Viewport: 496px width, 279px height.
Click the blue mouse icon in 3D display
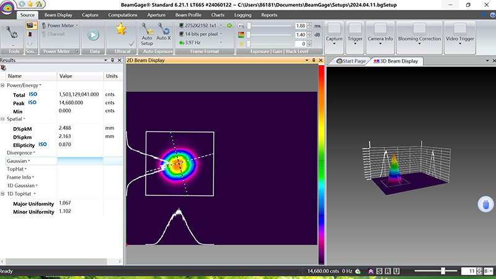pos(485,204)
